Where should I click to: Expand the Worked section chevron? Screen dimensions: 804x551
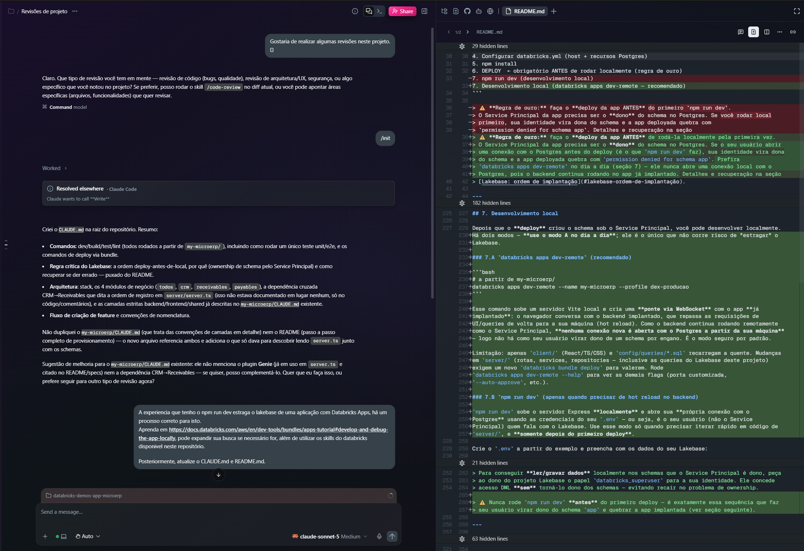click(65, 168)
